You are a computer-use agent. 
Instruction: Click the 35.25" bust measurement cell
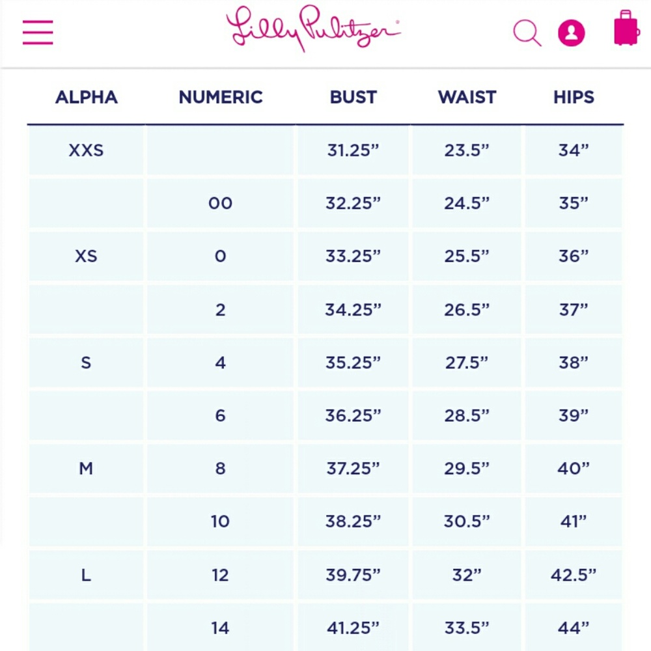(x=353, y=363)
